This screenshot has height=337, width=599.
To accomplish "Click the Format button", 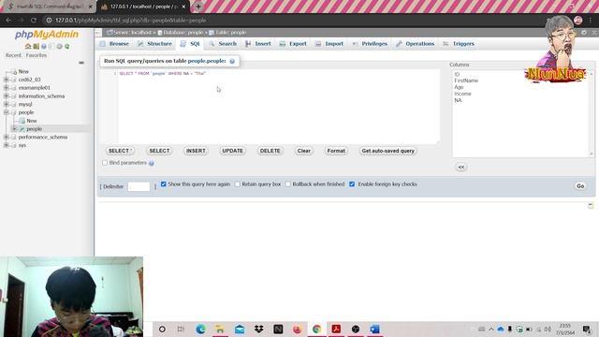I will [x=336, y=151].
